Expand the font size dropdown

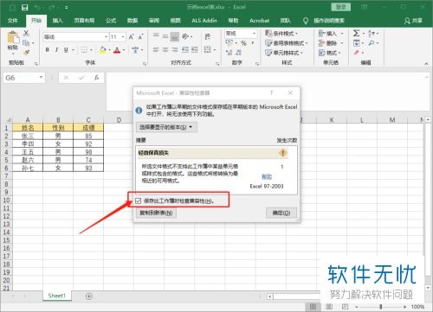(x=123, y=37)
